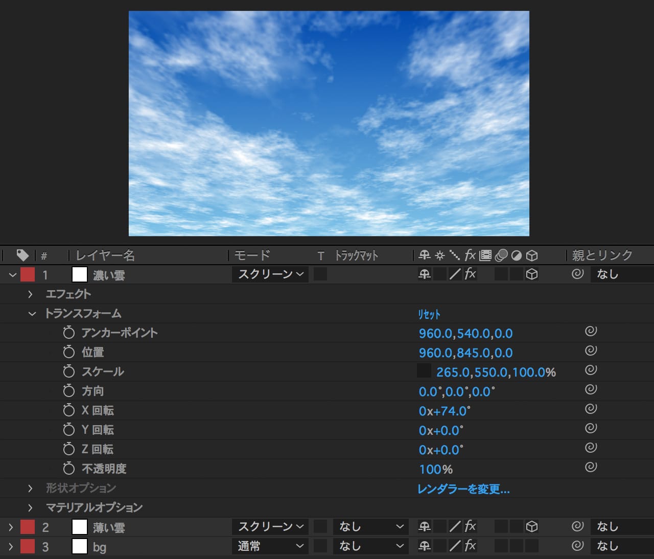This screenshot has height=559, width=654.
Task: Click the stopwatch icon for アンカーポイント
Action: (68, 333)
